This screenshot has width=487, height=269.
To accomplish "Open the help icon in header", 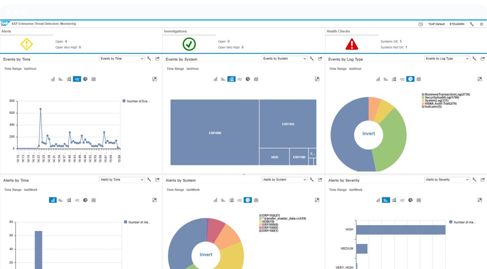I will [421, 24].
